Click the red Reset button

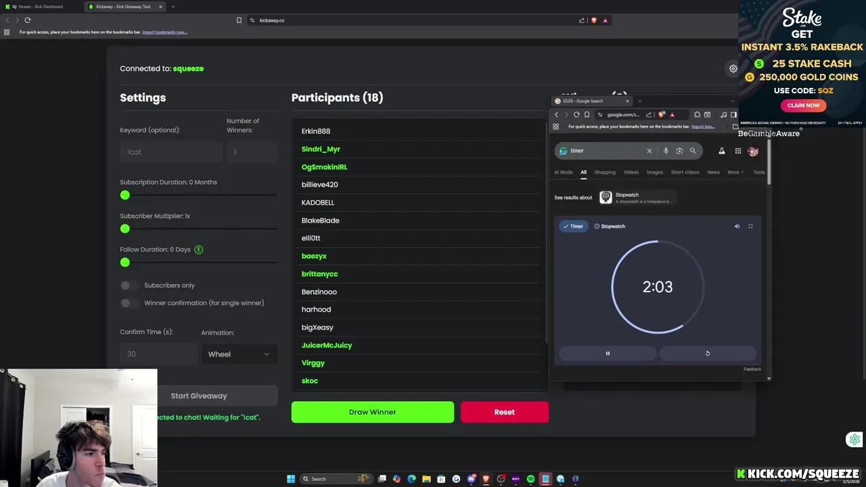click(x=505, y=412)
